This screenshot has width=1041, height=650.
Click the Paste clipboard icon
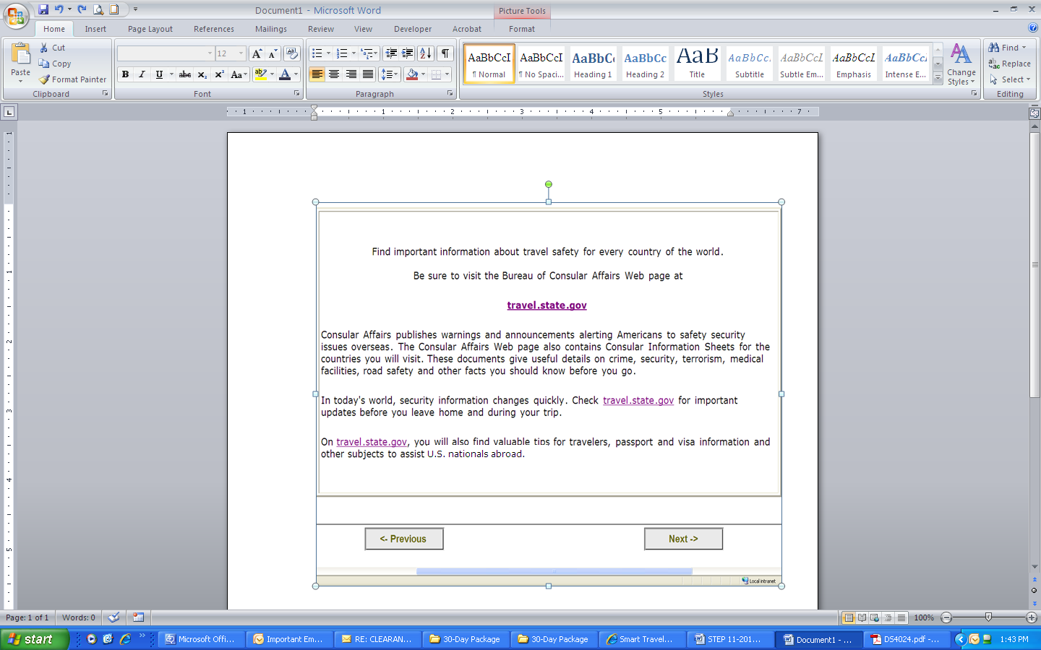point(20,55)
